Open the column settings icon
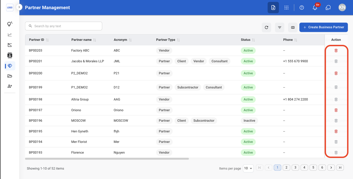 (293, 27)
